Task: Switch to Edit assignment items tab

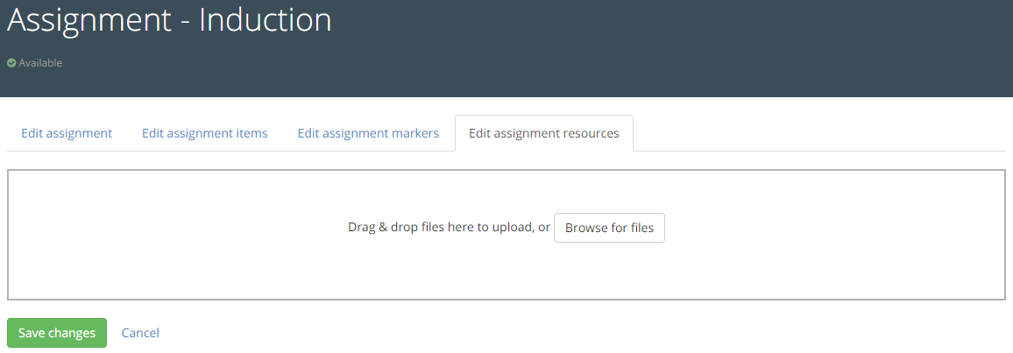Action: click(x=205, y=133)
